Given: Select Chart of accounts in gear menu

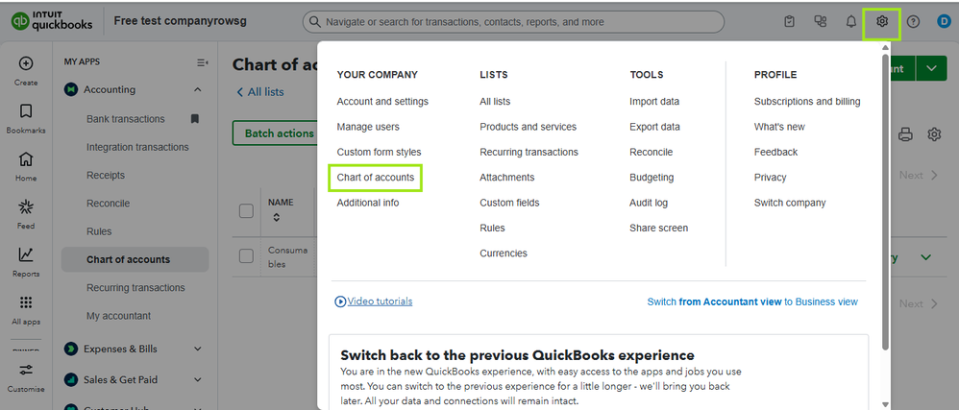Looking at the screenshot, I should [x=376, y=178].
